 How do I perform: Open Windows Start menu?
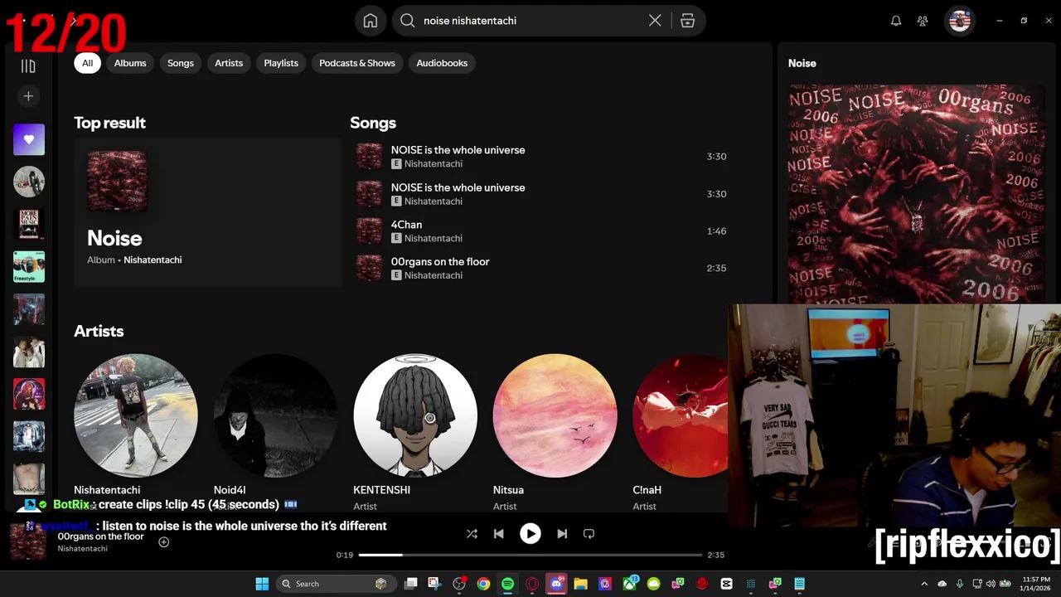[262, 584]
